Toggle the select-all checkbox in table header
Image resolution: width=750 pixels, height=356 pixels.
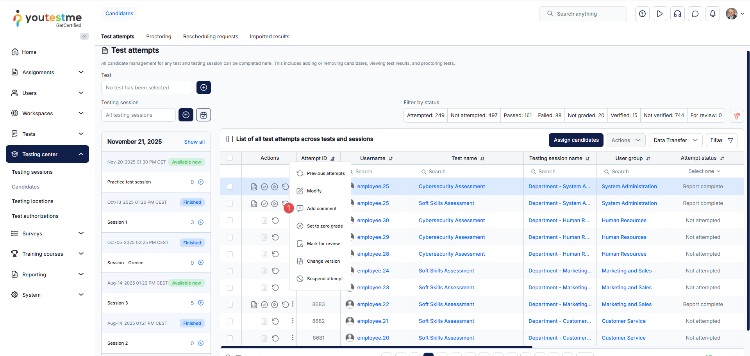pos(230,158)
